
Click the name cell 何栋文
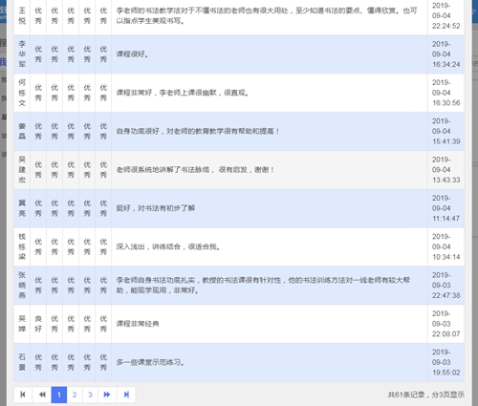point(22,93)
